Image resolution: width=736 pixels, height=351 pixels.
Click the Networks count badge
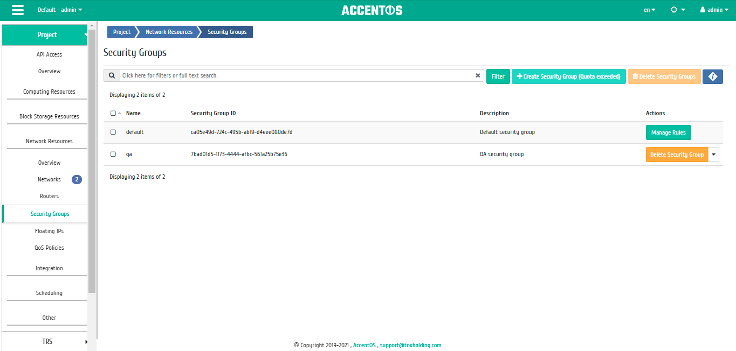click(x=77, y=179)
